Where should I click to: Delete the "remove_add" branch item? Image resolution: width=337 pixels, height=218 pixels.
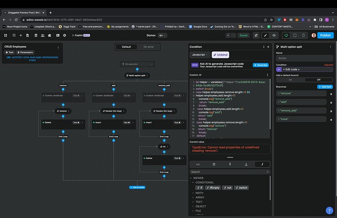click(x=331, y=111)
